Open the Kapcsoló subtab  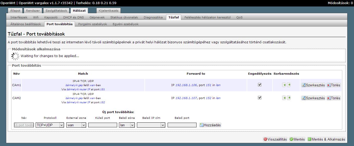pos(51,17)
